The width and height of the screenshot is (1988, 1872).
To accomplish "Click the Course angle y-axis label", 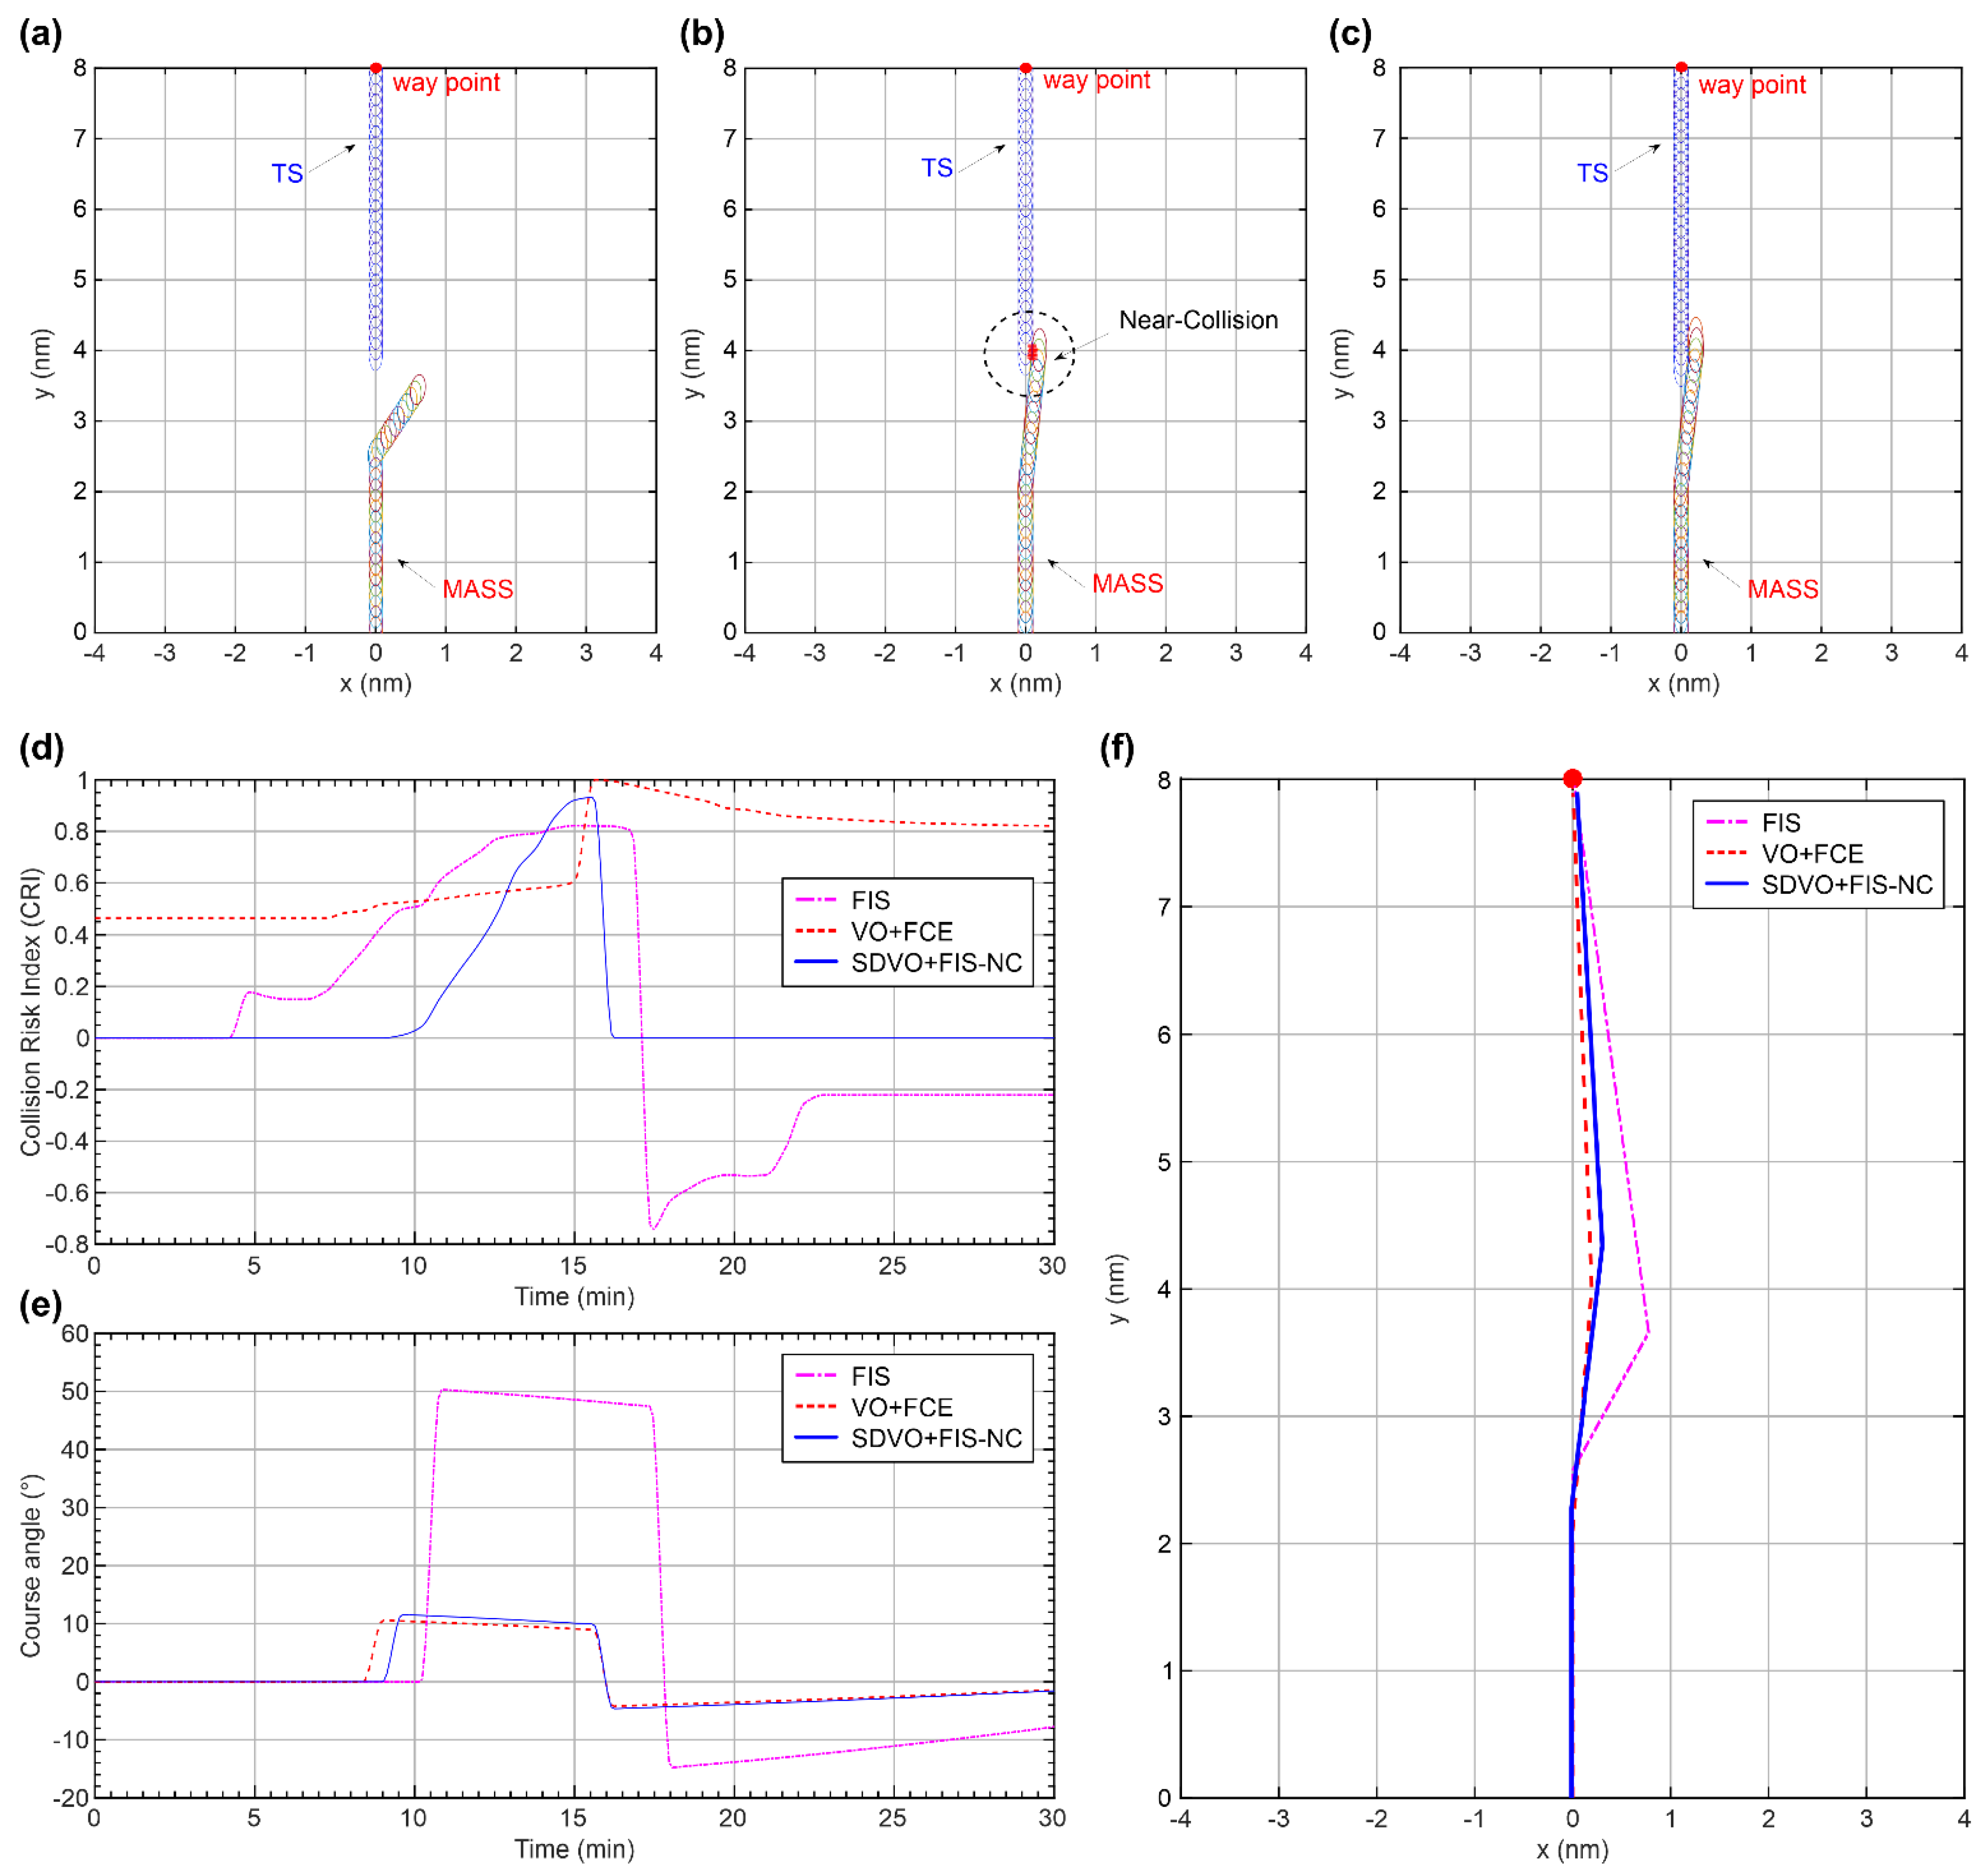I will coord(31,1566).
